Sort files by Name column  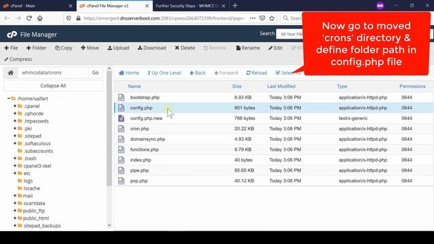tap(134, 86)
